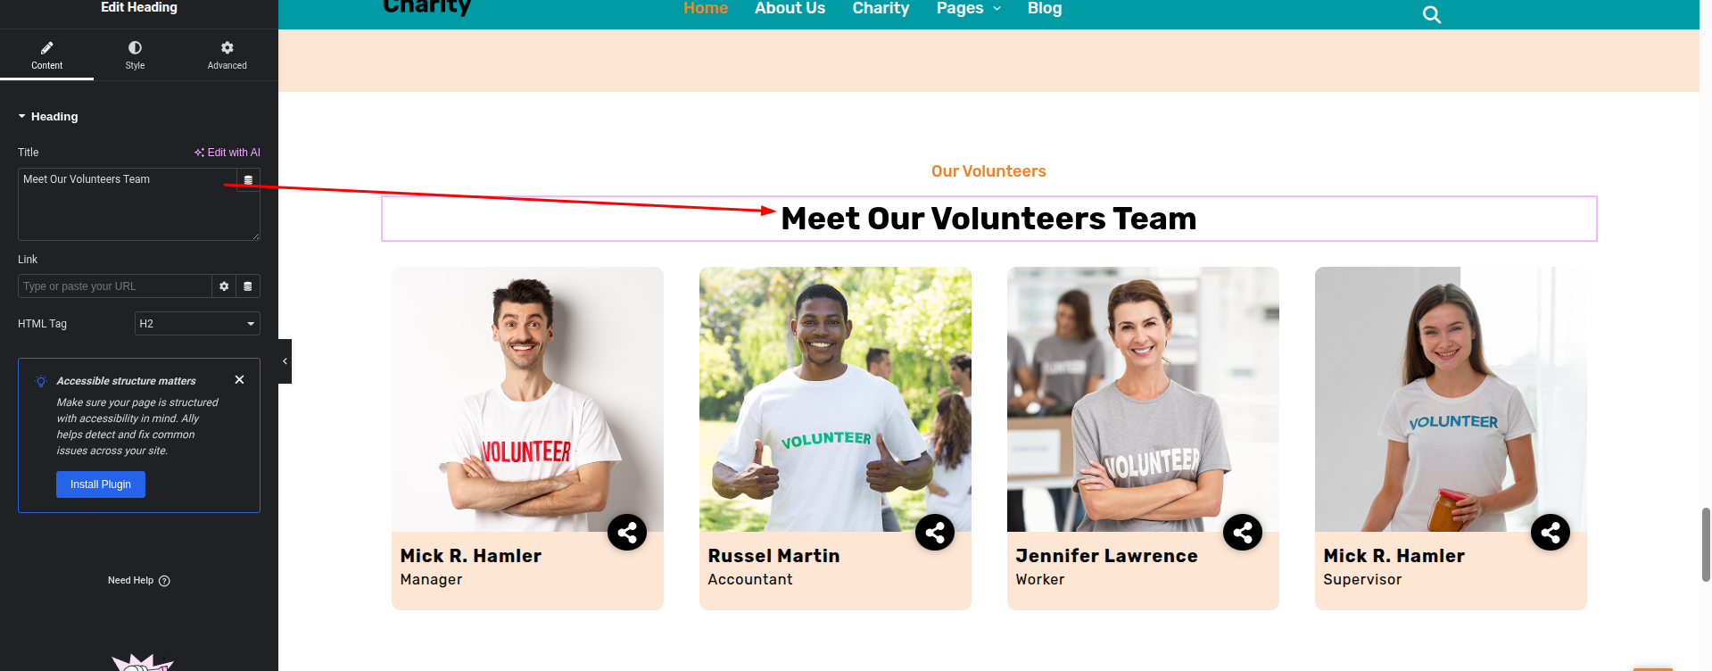Click the Need Help question mark icon

(x=164, y=581)
